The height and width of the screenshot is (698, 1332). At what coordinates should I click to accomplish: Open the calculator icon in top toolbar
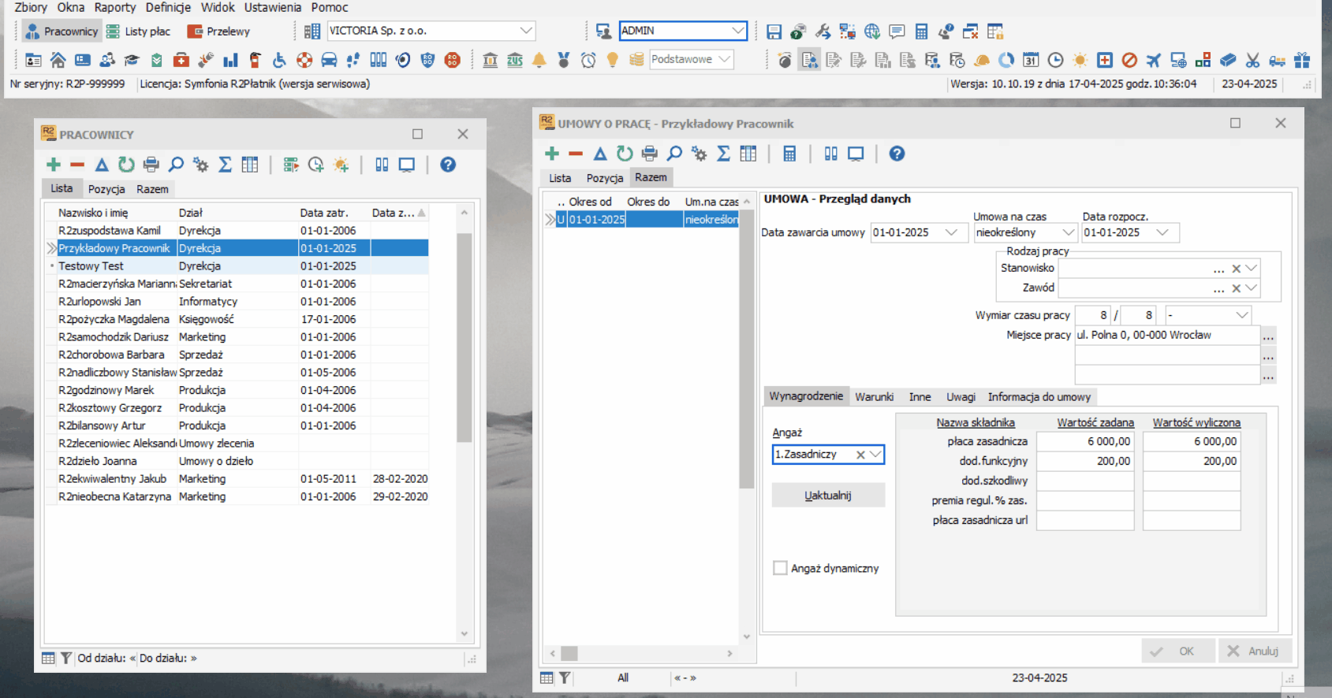pyautogui.click(x=921, y=32)
